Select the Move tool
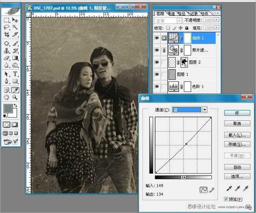 tap(15, 20)
